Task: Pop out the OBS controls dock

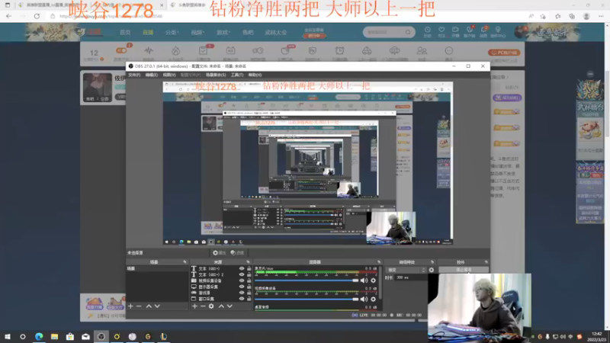Action: [x=486, y=262]
